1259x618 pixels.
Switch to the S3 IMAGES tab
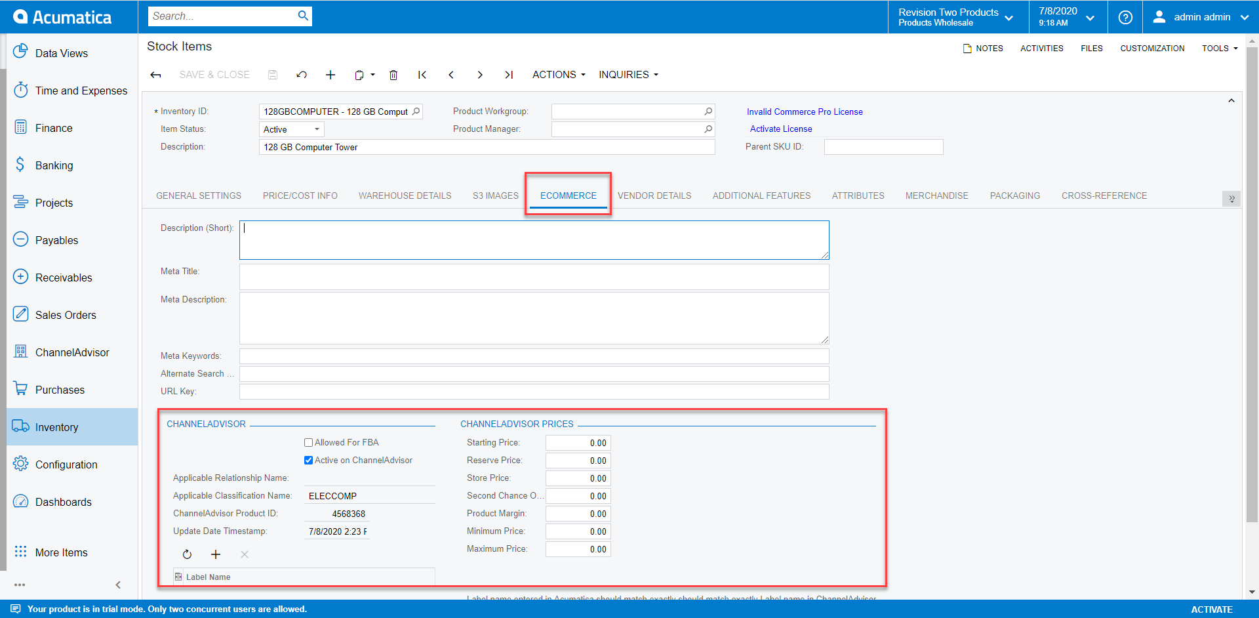(x=495, y=196)
